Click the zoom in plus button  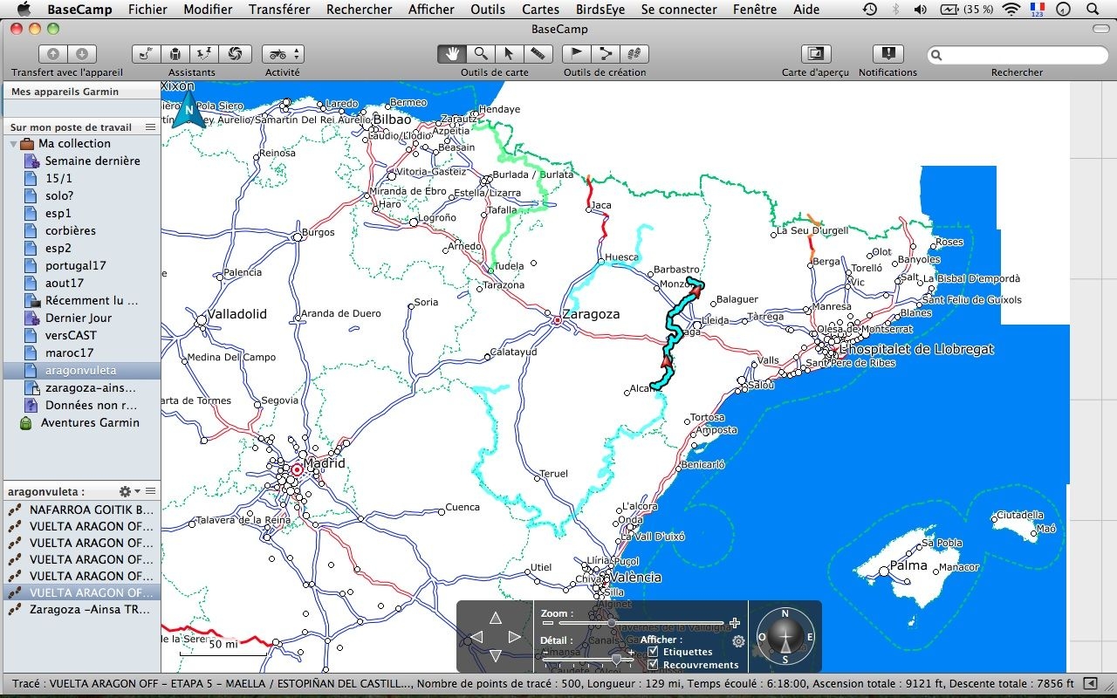(x=735, y=623)
